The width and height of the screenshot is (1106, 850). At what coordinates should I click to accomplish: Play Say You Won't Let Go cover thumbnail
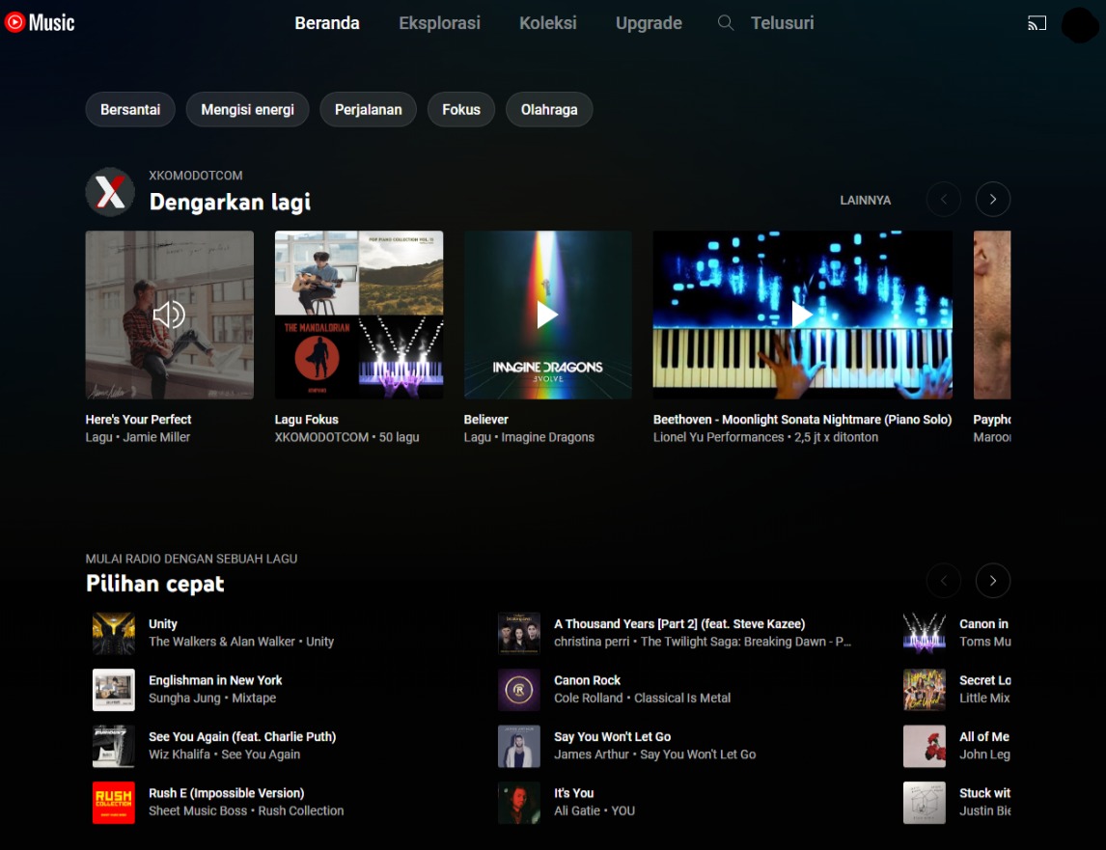[519, 747]
